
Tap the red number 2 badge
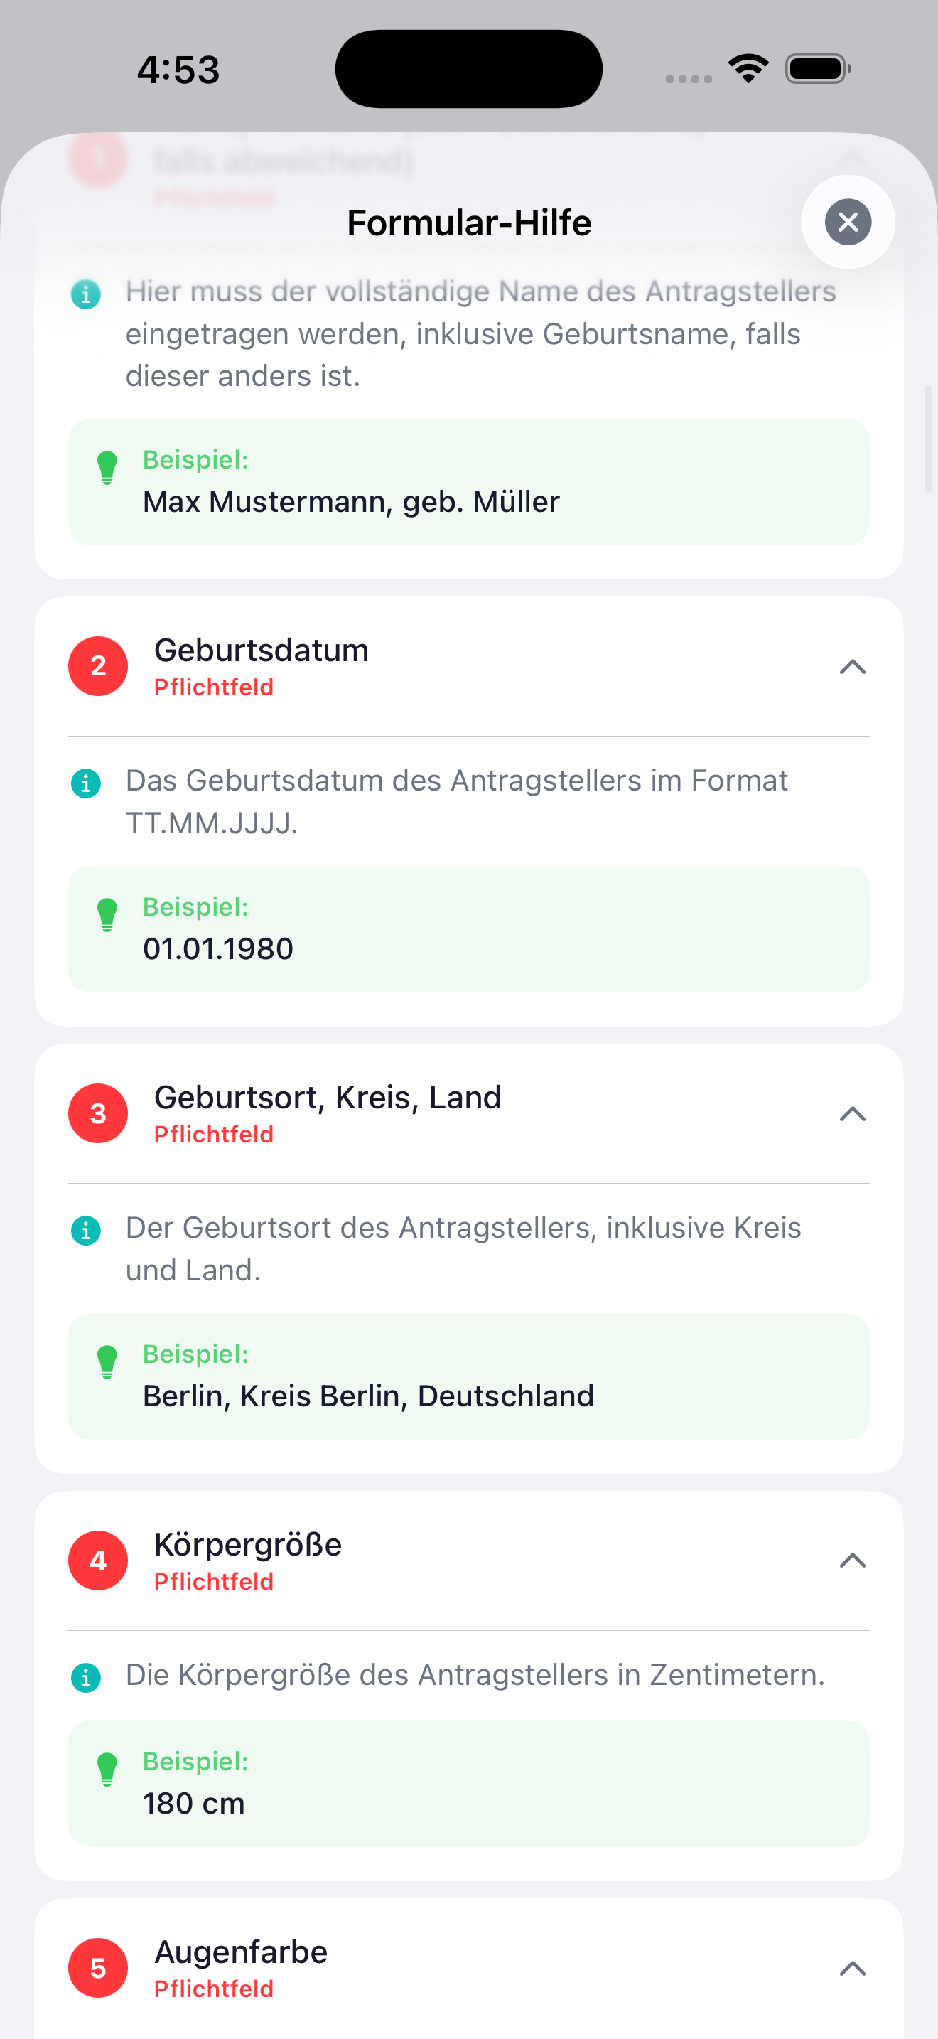click(98, 666)
